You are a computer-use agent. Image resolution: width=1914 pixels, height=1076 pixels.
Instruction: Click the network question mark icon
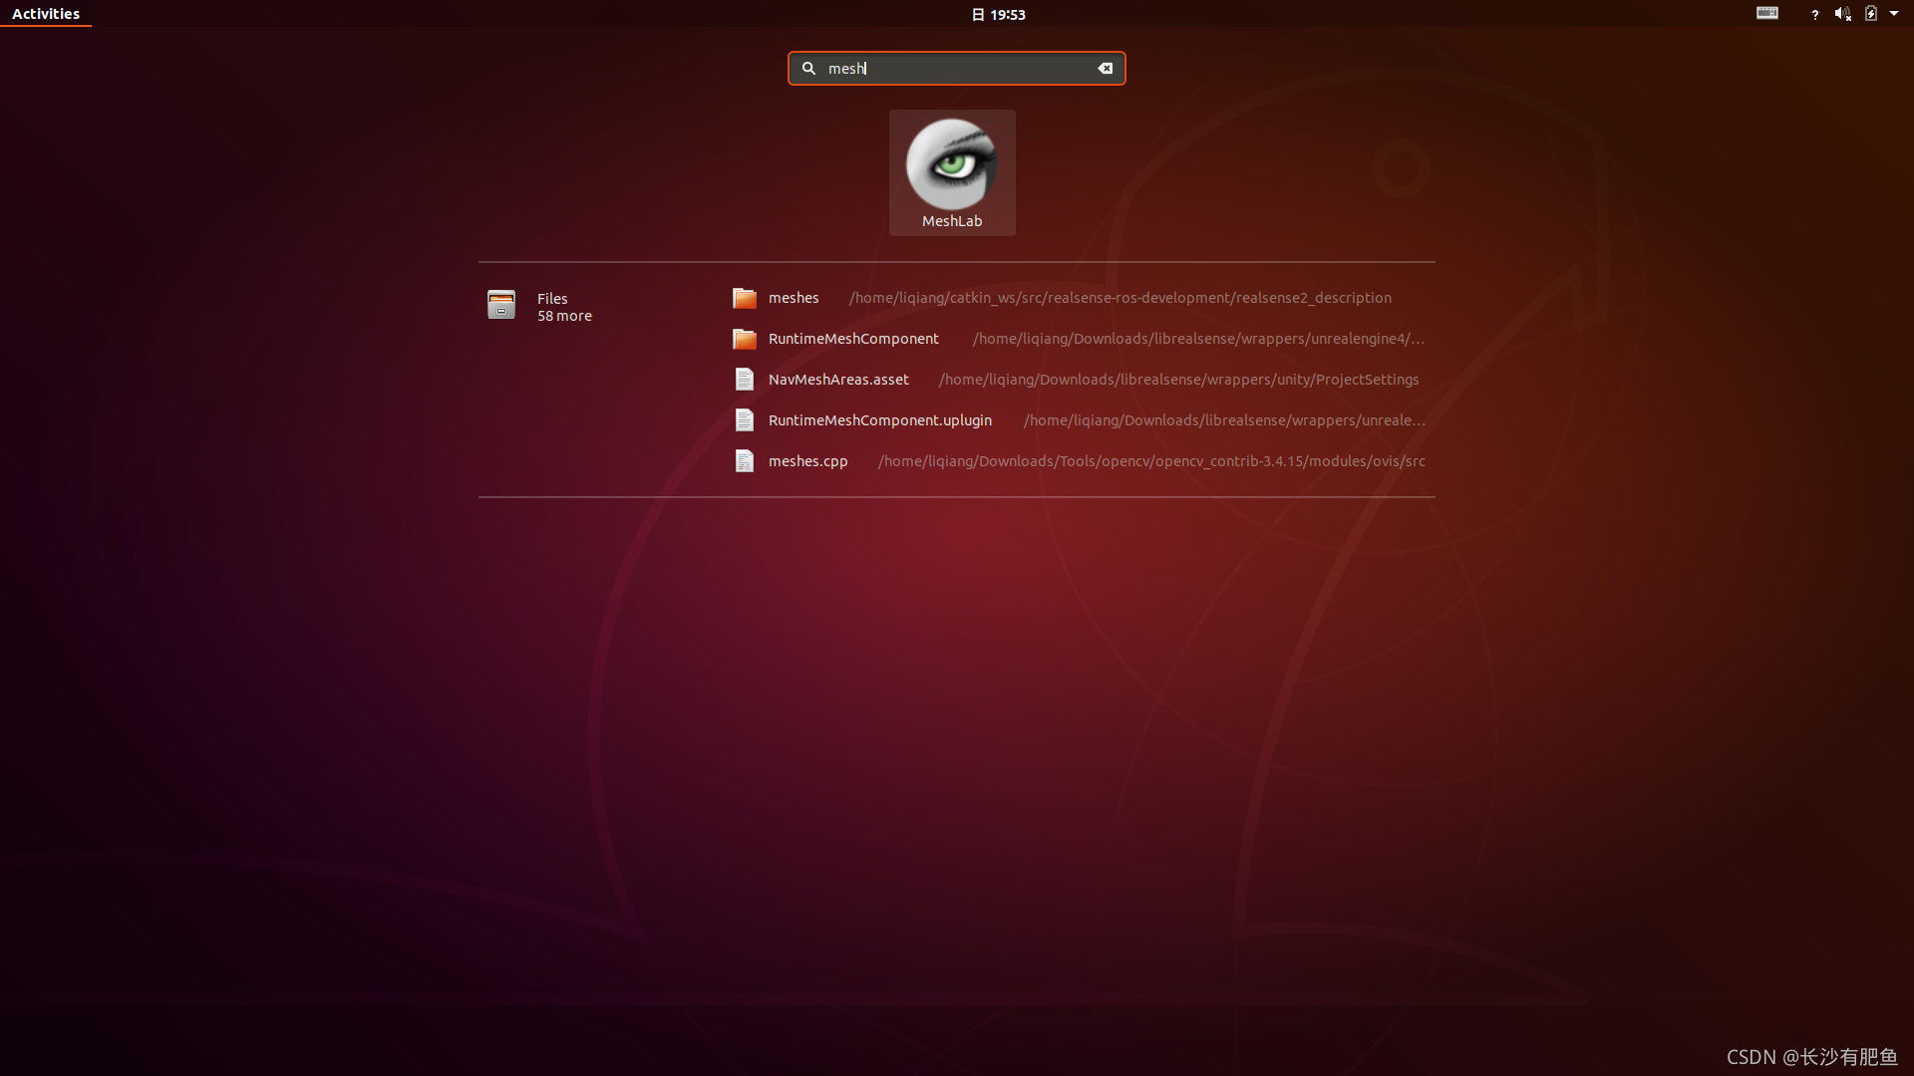[x=1814, y=14]
